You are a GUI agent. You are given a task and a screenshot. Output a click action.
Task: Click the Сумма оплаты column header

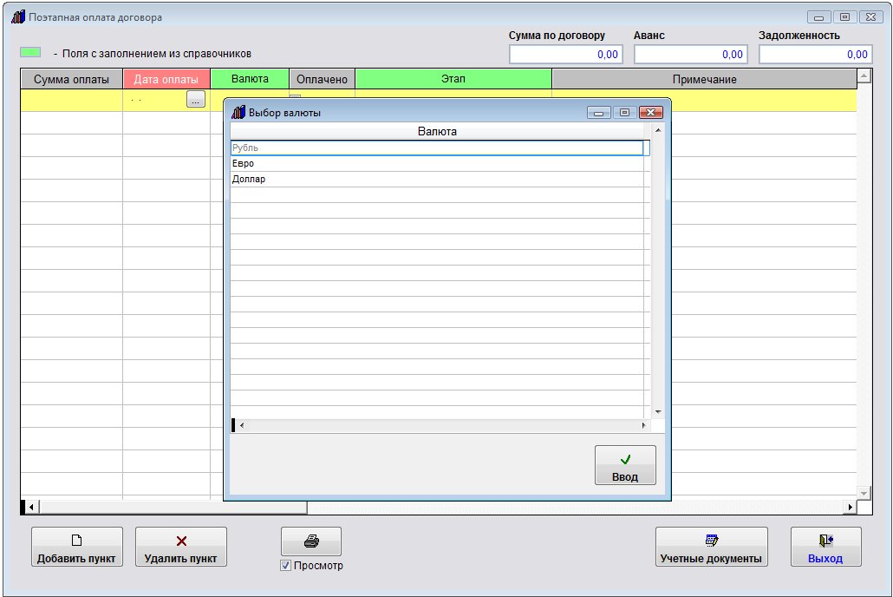(x=72, y=79)
